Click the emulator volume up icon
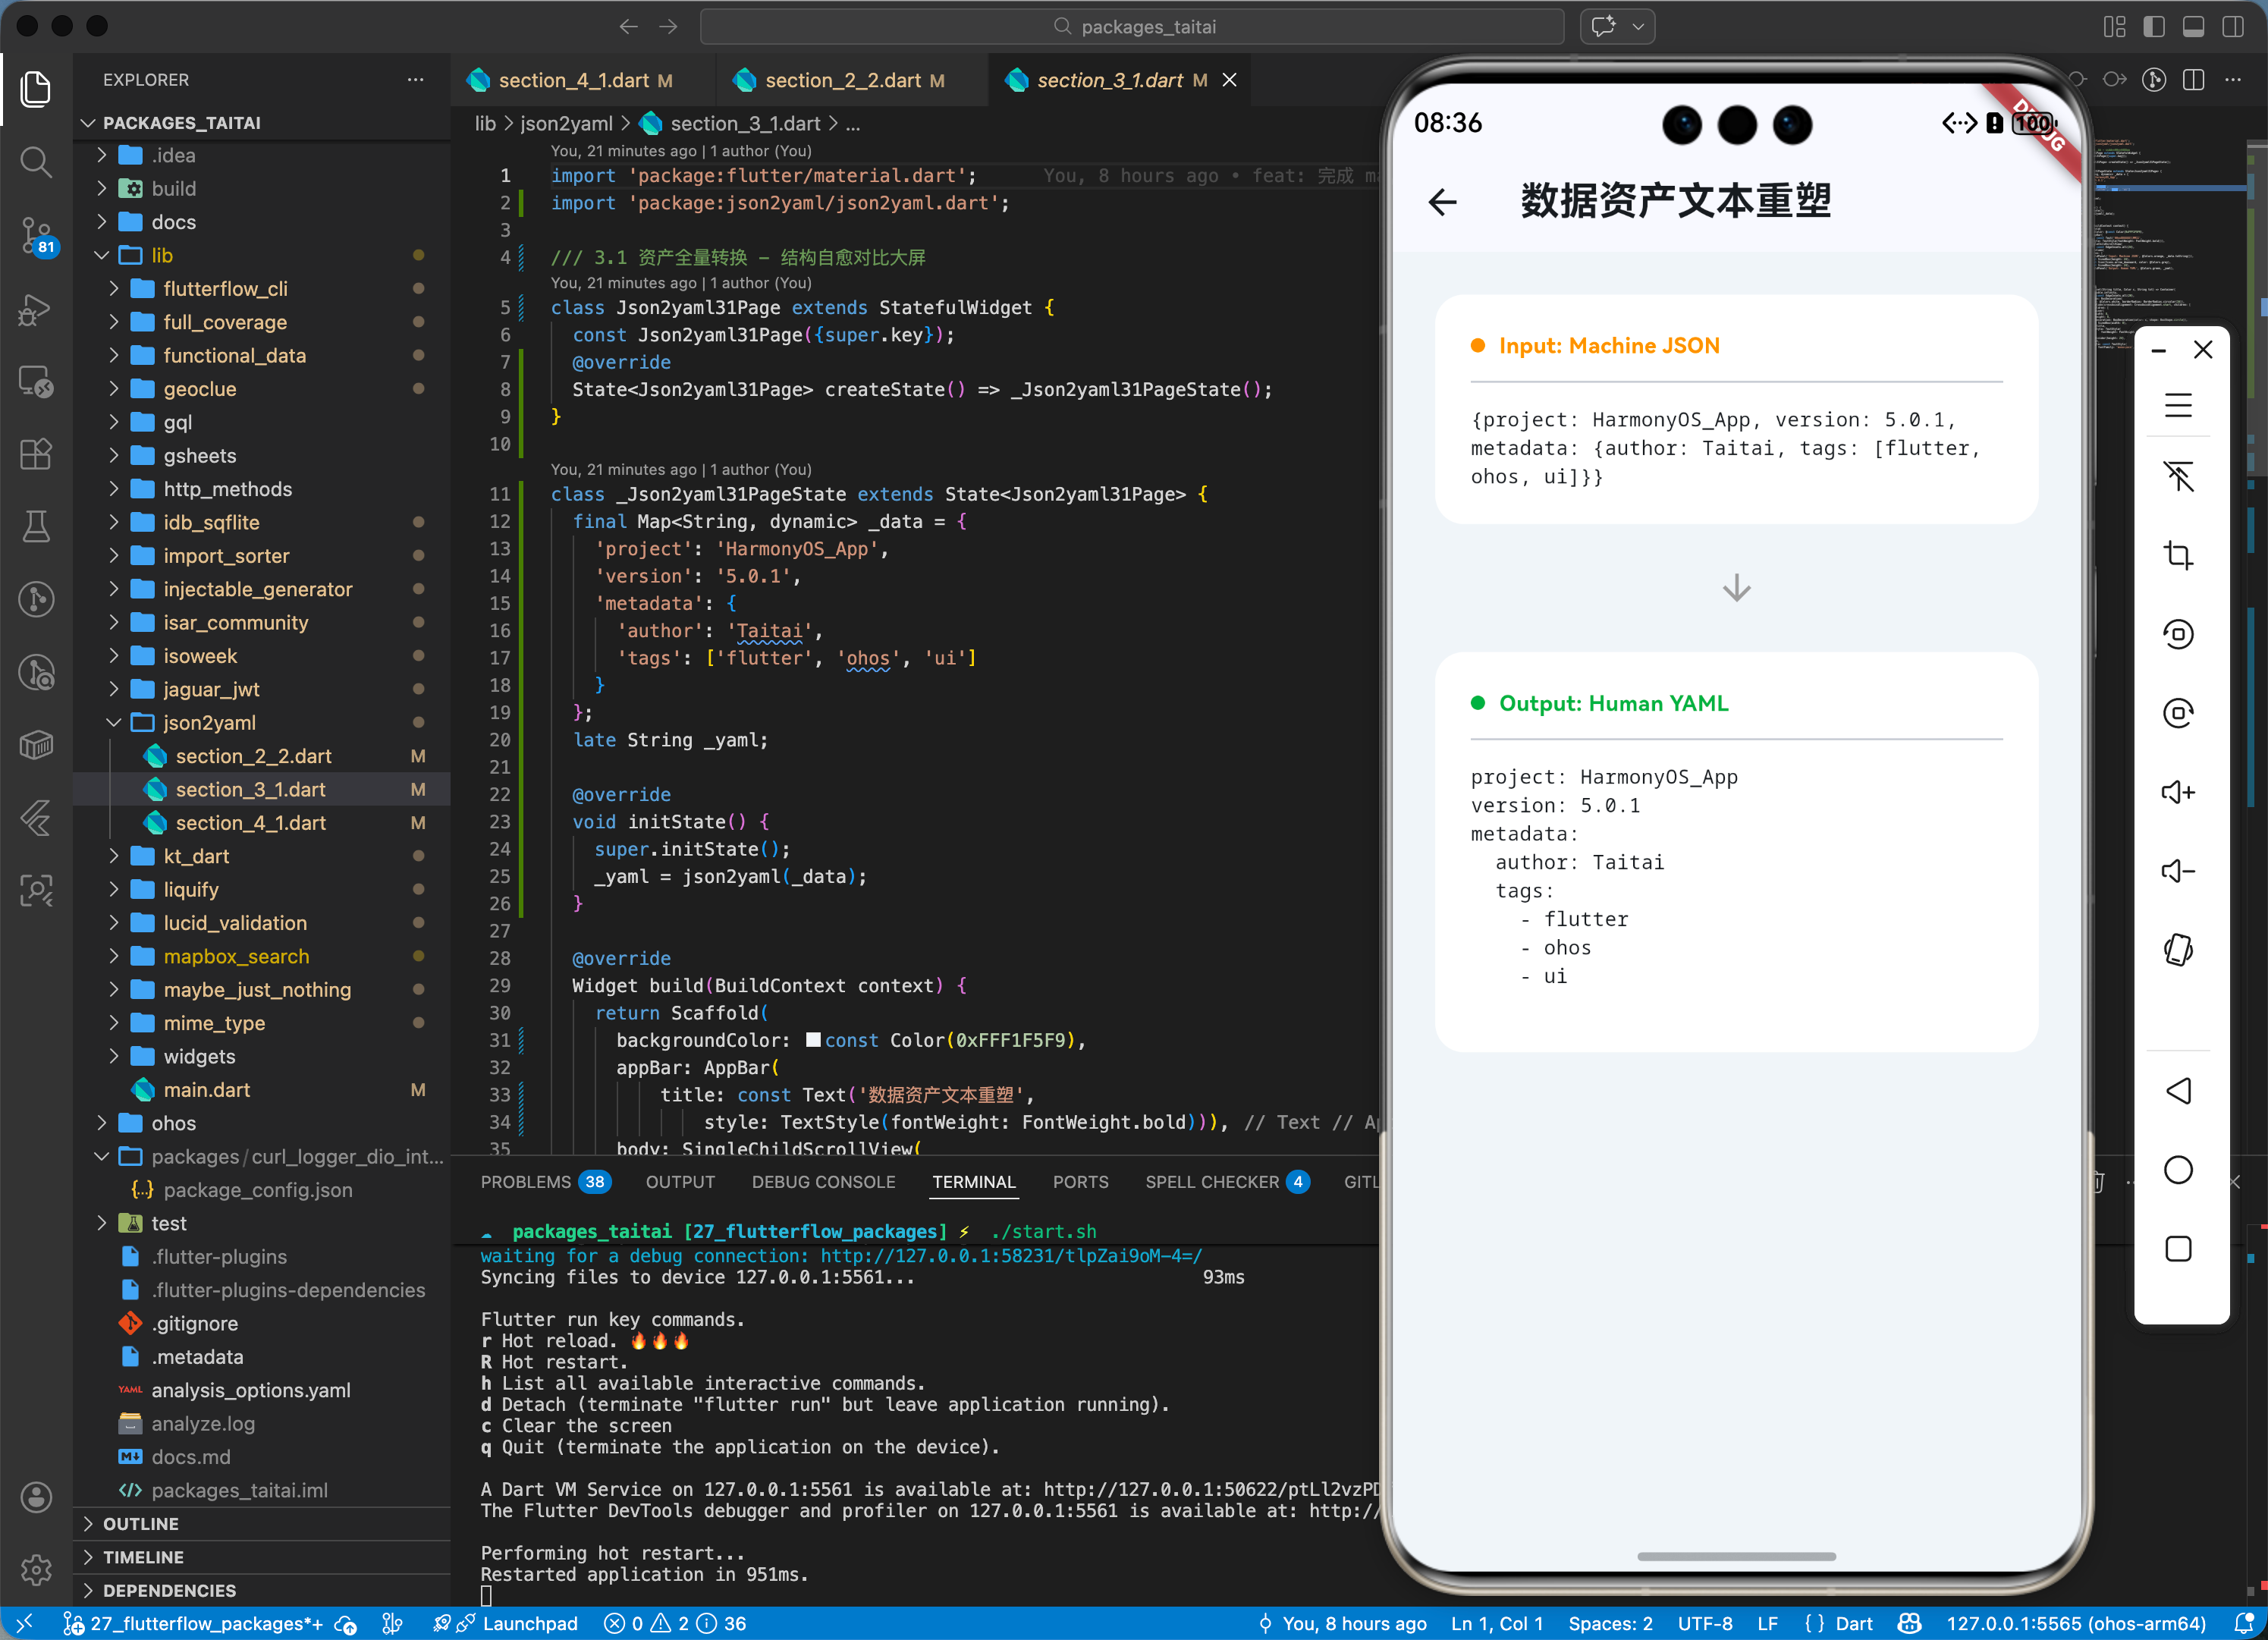This screenshot has width=2268, height=1640. [2178, 793]
